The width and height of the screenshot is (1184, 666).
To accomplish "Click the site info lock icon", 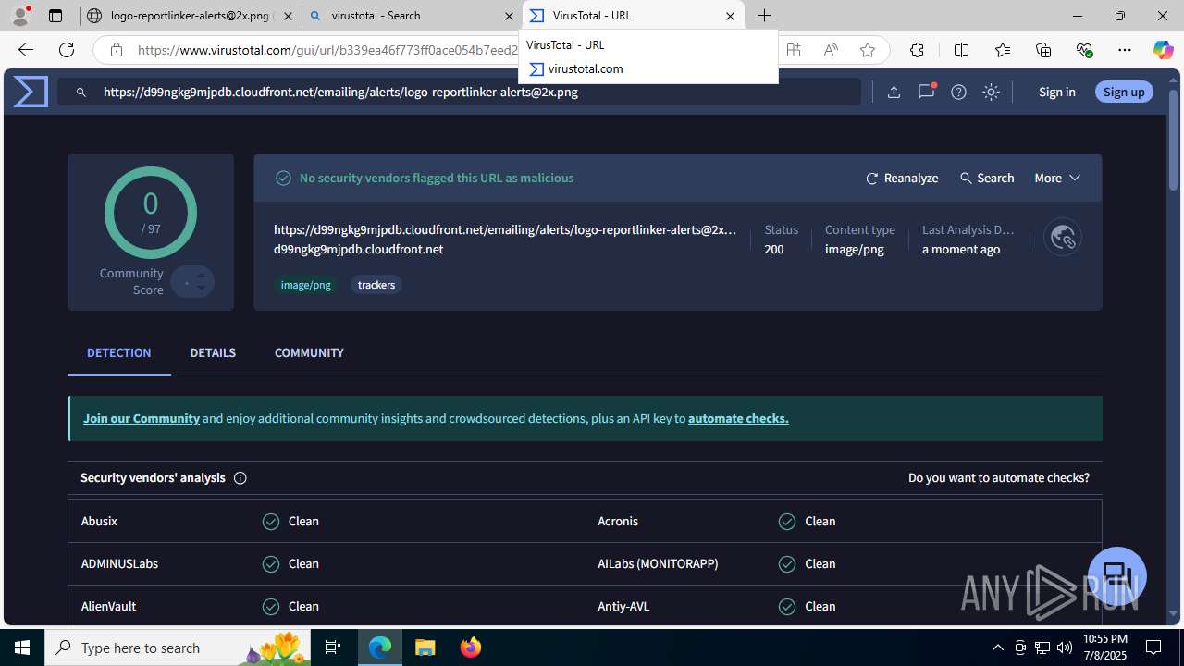I will (117, 50).
